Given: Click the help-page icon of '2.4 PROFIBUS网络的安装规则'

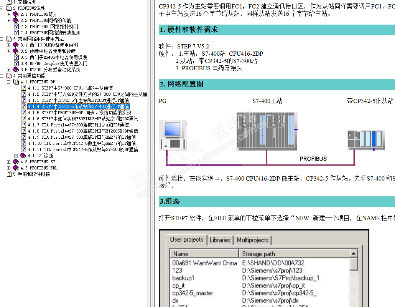Looking at the screenshot, I should (x=16, y=33).
